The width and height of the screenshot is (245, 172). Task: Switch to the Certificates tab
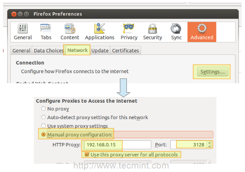126,51
